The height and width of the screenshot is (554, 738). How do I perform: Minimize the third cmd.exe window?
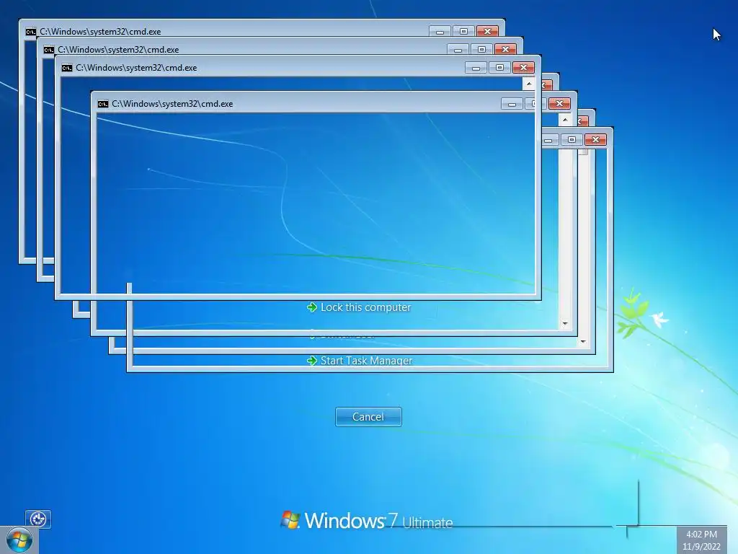tap(476, 67)
